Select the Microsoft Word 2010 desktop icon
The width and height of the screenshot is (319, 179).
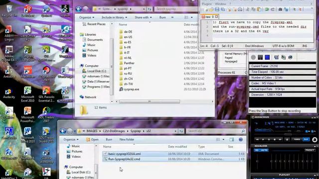28,135
